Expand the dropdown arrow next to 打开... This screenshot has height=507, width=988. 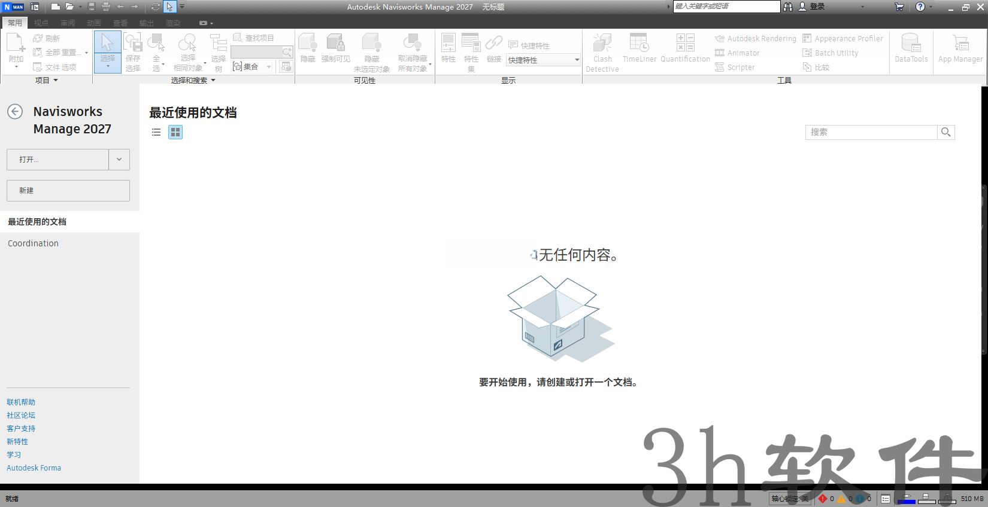tap(119, 160)
